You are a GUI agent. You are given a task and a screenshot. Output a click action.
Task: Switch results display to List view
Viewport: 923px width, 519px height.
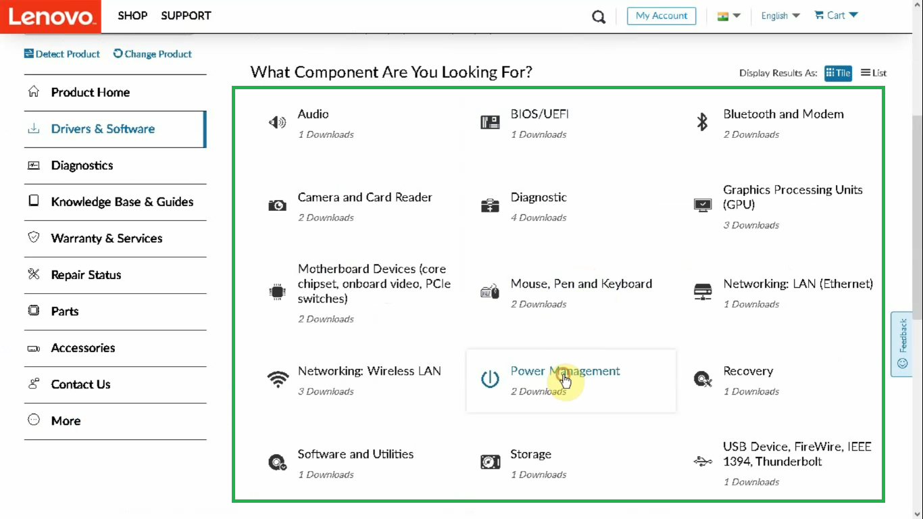(874, 73)
